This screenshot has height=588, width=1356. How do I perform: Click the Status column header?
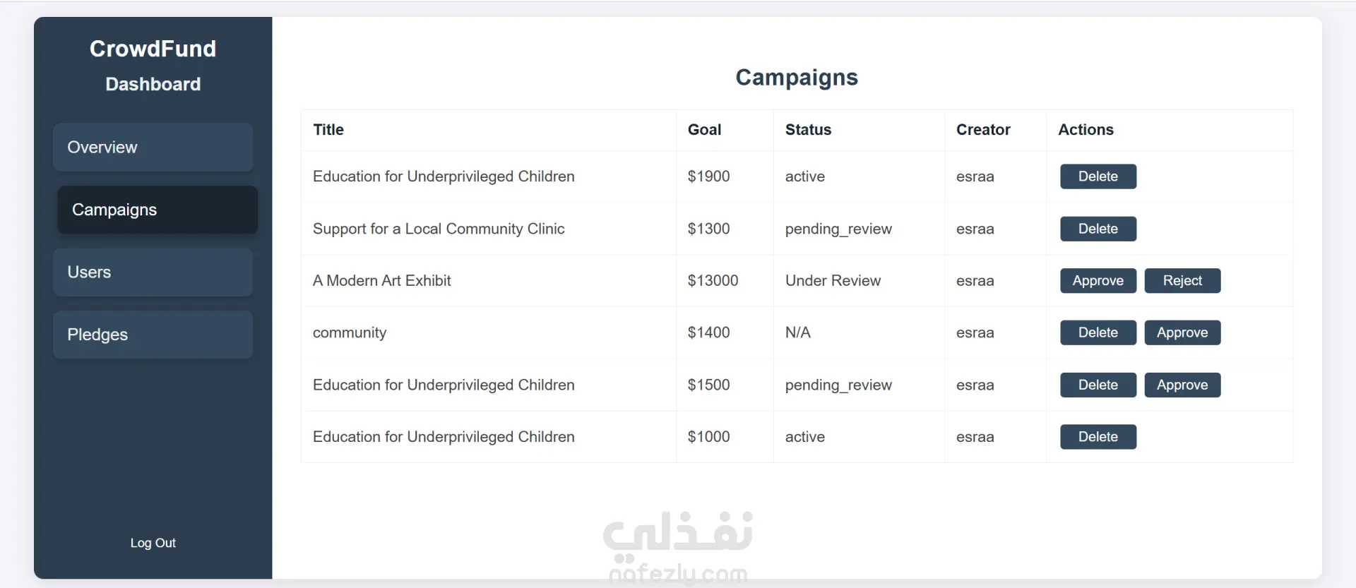click(808, 130)
